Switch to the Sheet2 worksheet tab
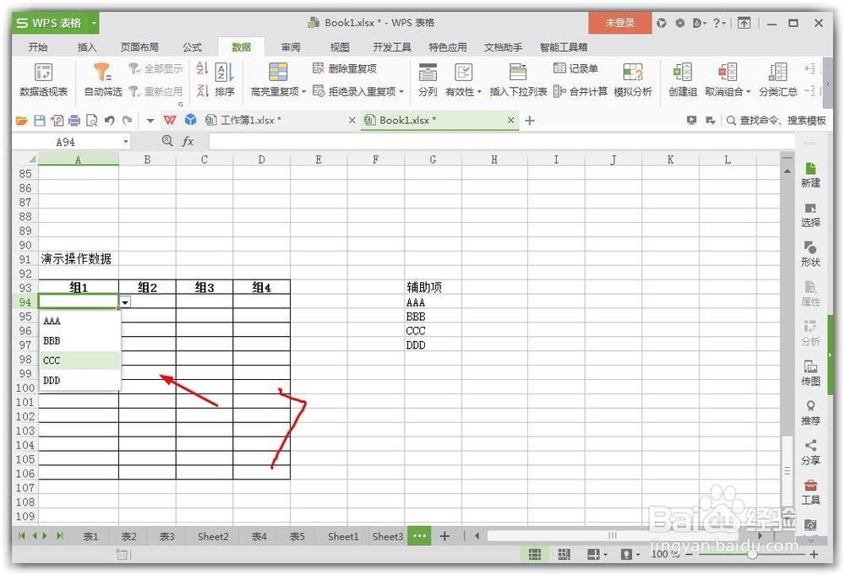Image resolution: width=845 pixels, height=575 pixels. point(212,536)
